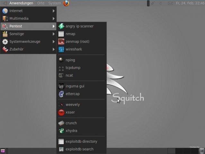Click the xhydra dragon icon
Screen dimensions: 205x154
[61, 131]
